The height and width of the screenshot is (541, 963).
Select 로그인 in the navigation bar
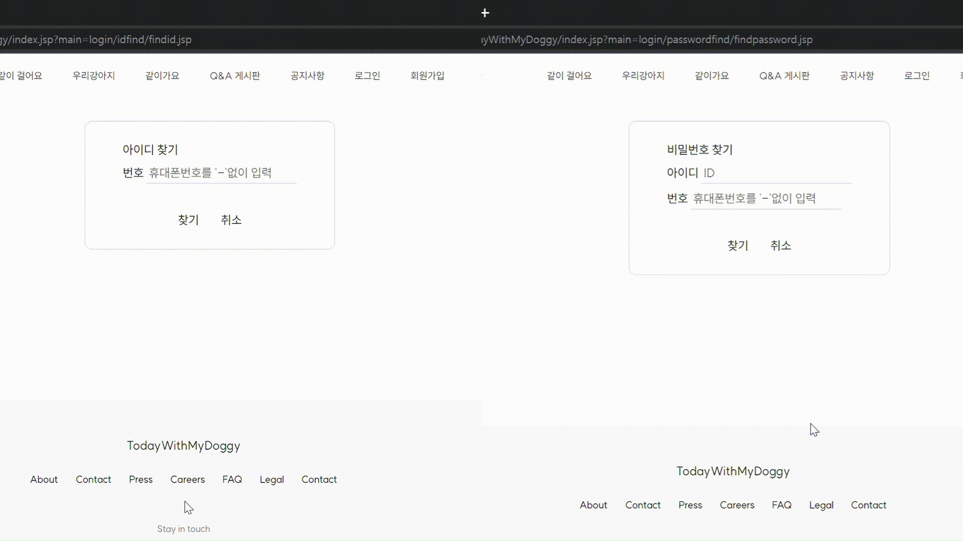tap(367, 76)
